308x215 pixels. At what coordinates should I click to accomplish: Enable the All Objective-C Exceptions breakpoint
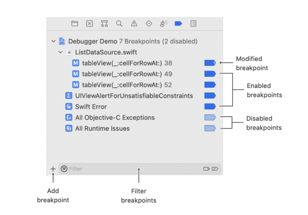[210, 118]
